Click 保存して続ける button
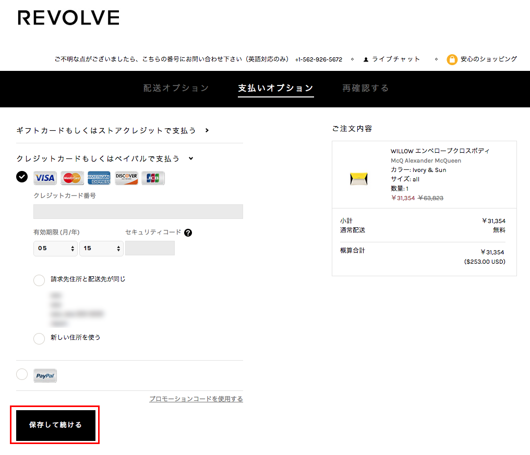 [x=56, y=425]
